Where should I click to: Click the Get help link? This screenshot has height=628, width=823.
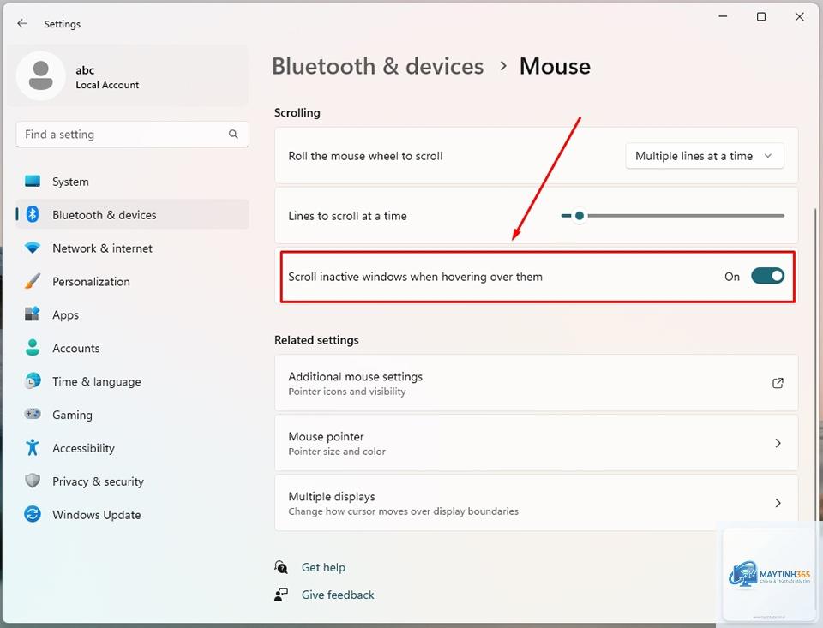click(323, 567)
